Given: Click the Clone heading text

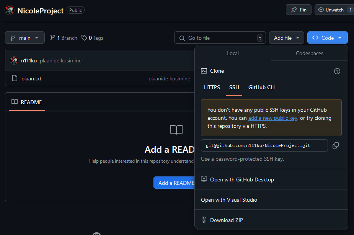Looking at the screenshot, I should pos(217,71).
